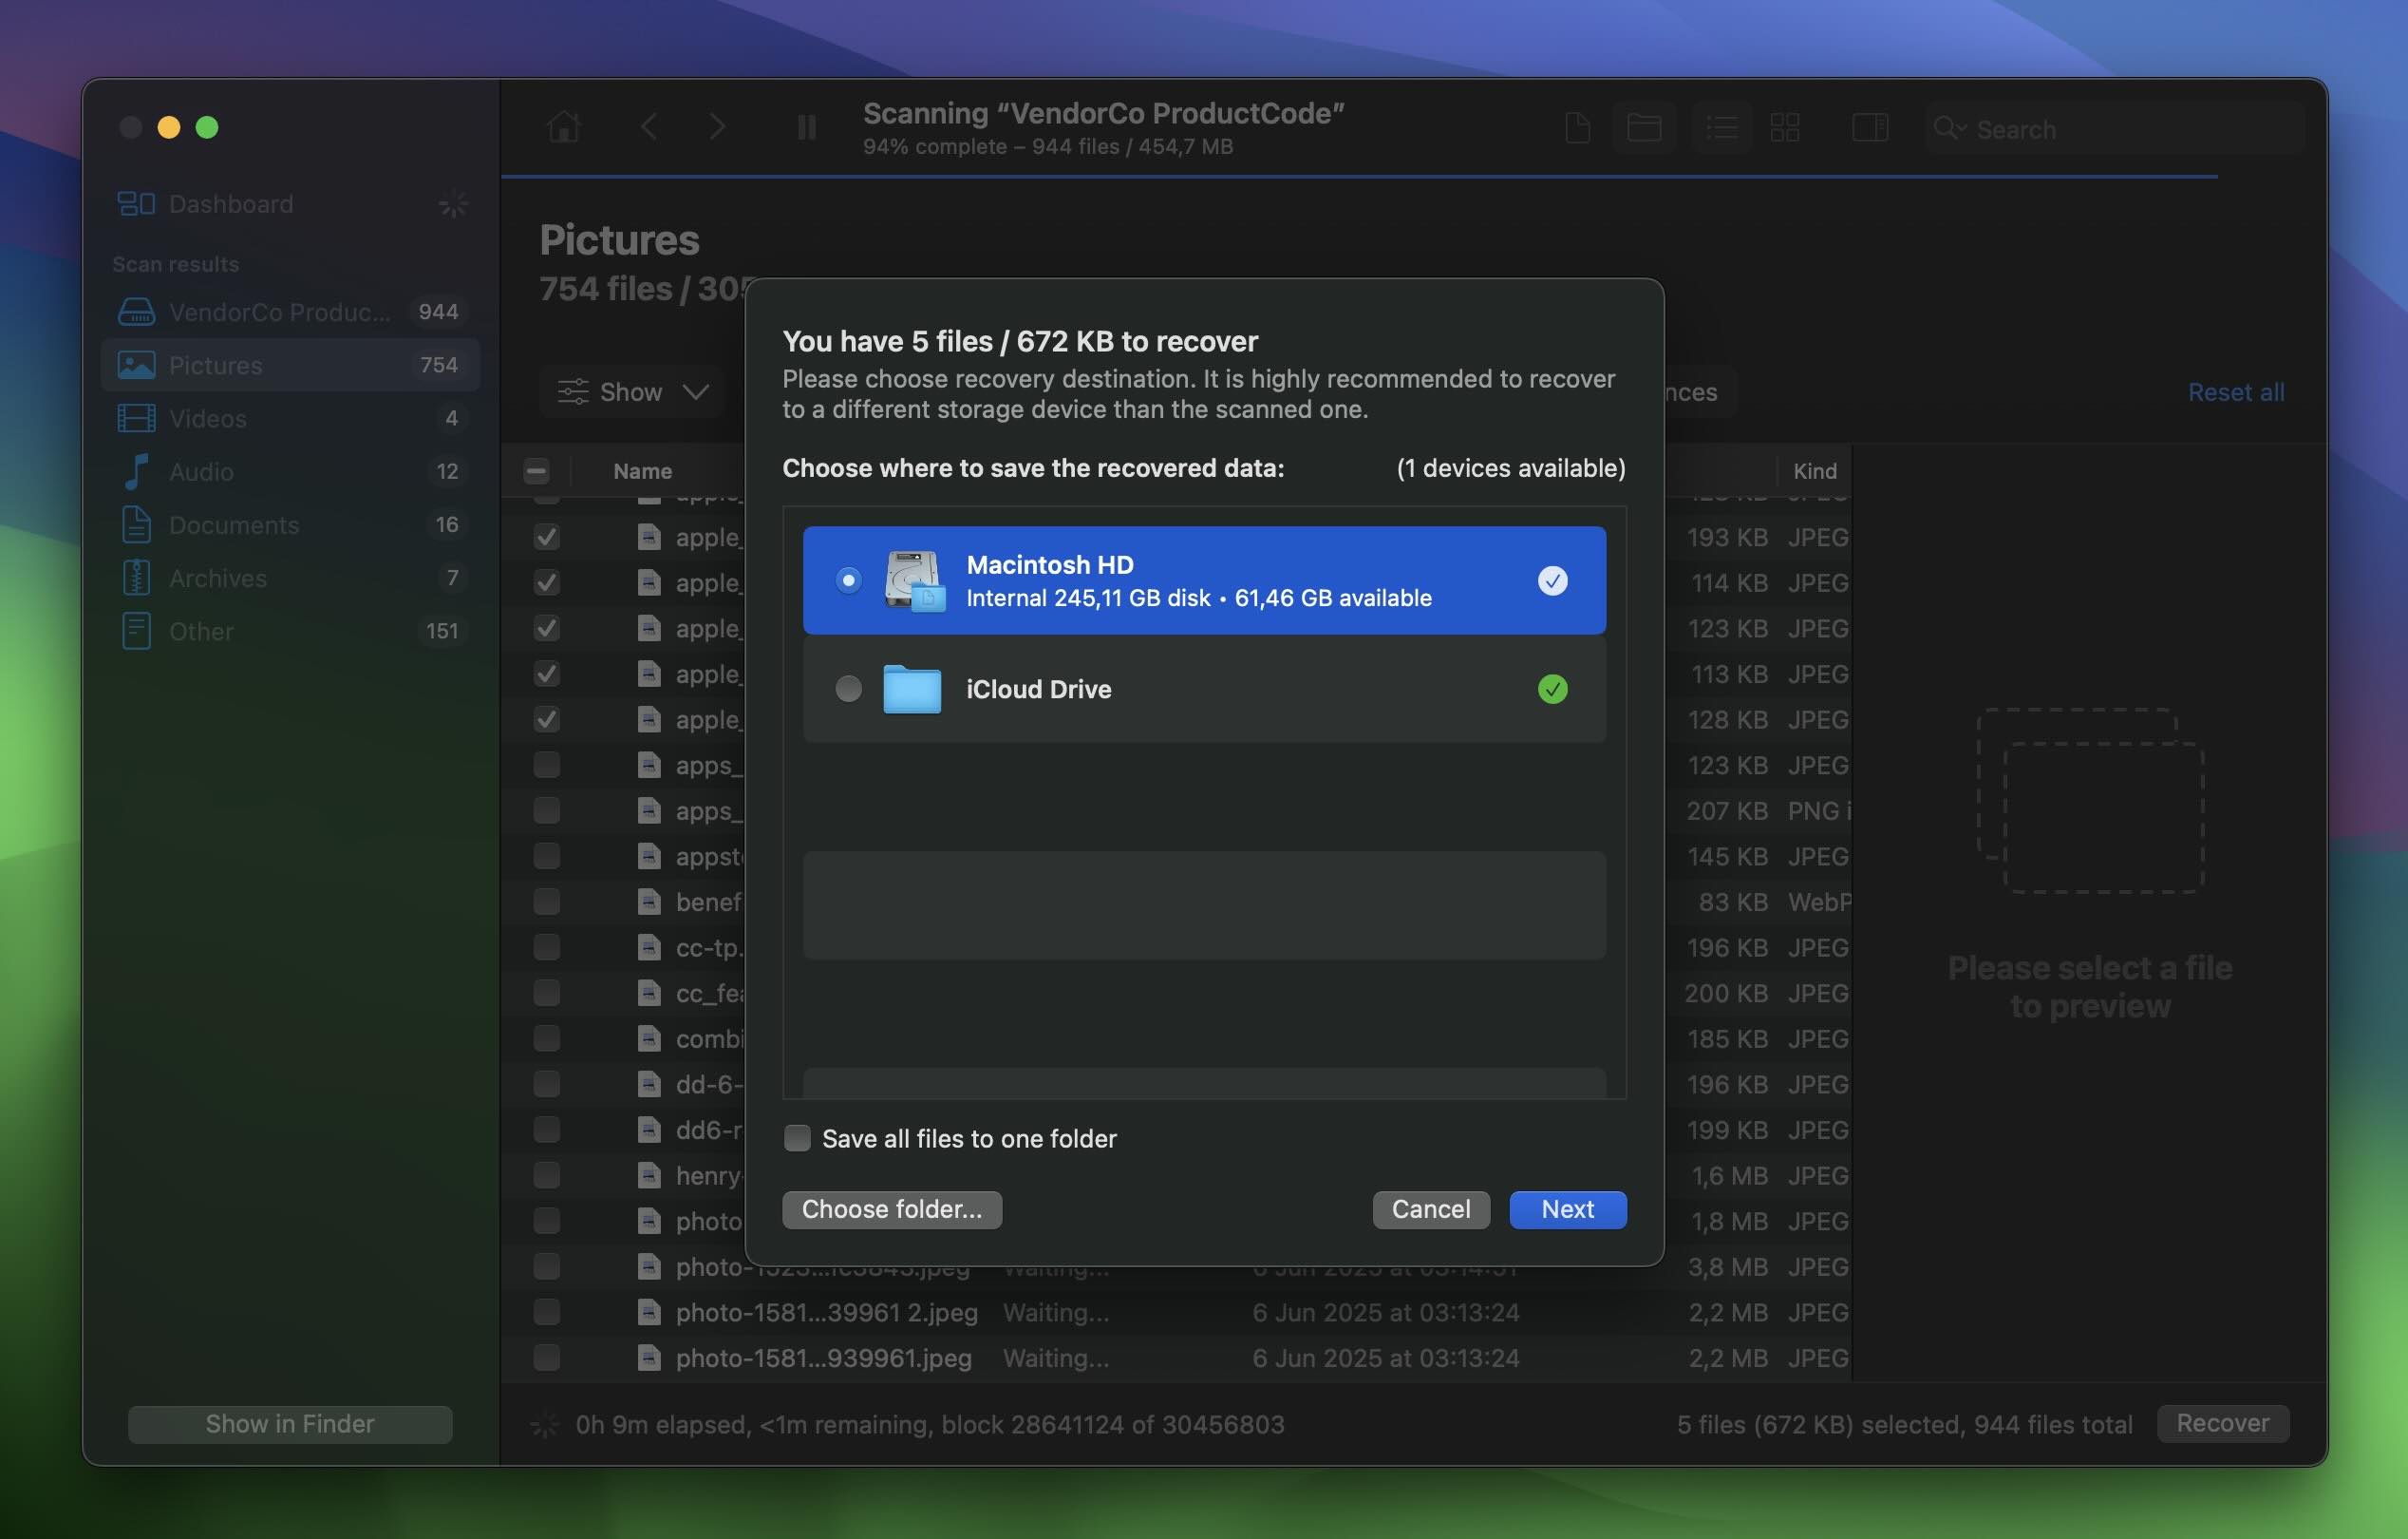
Task: Click the Recover button
Action: [2222, 1424]
